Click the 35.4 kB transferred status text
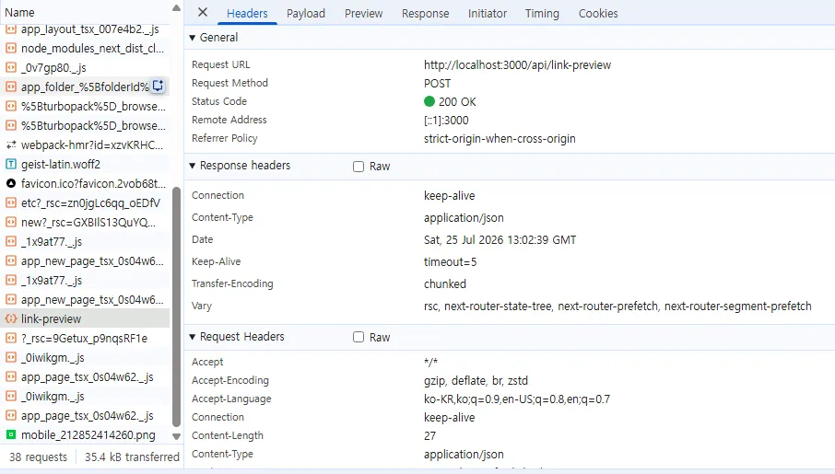This screenshot has width=835, height=474. pos(132,457)
